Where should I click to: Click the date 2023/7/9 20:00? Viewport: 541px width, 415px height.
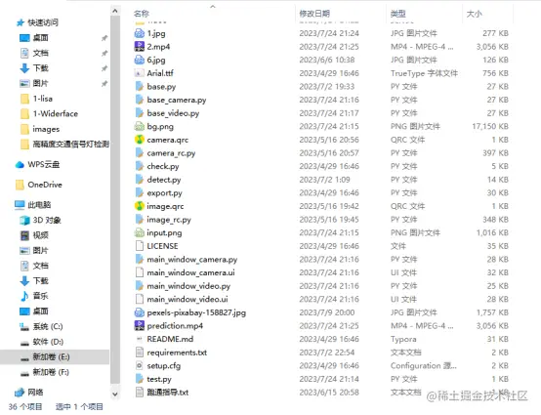(x=327, y=312)
